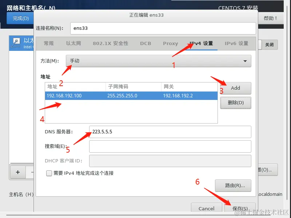Click the search domains input field
Viewport: 291px width, 218px height.
tap(170, 146)
